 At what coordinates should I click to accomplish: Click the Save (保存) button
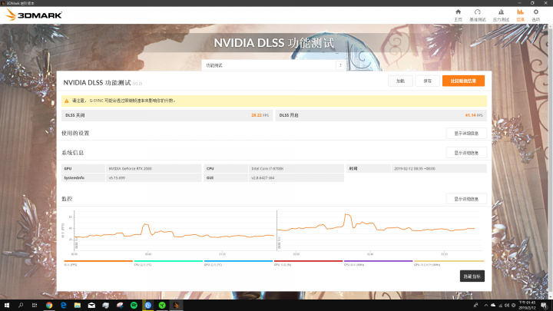click(428, 81)
